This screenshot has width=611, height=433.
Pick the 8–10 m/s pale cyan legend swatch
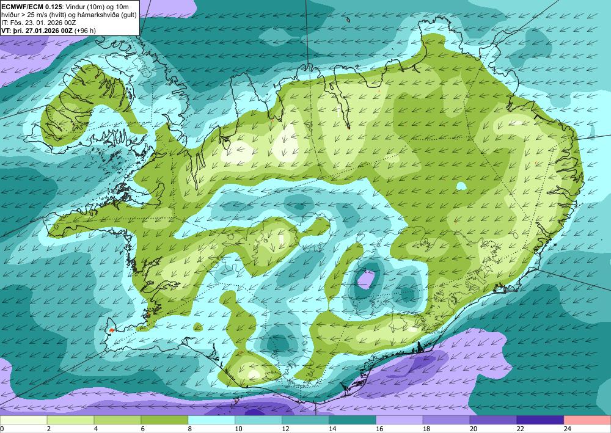click(211, 420)
